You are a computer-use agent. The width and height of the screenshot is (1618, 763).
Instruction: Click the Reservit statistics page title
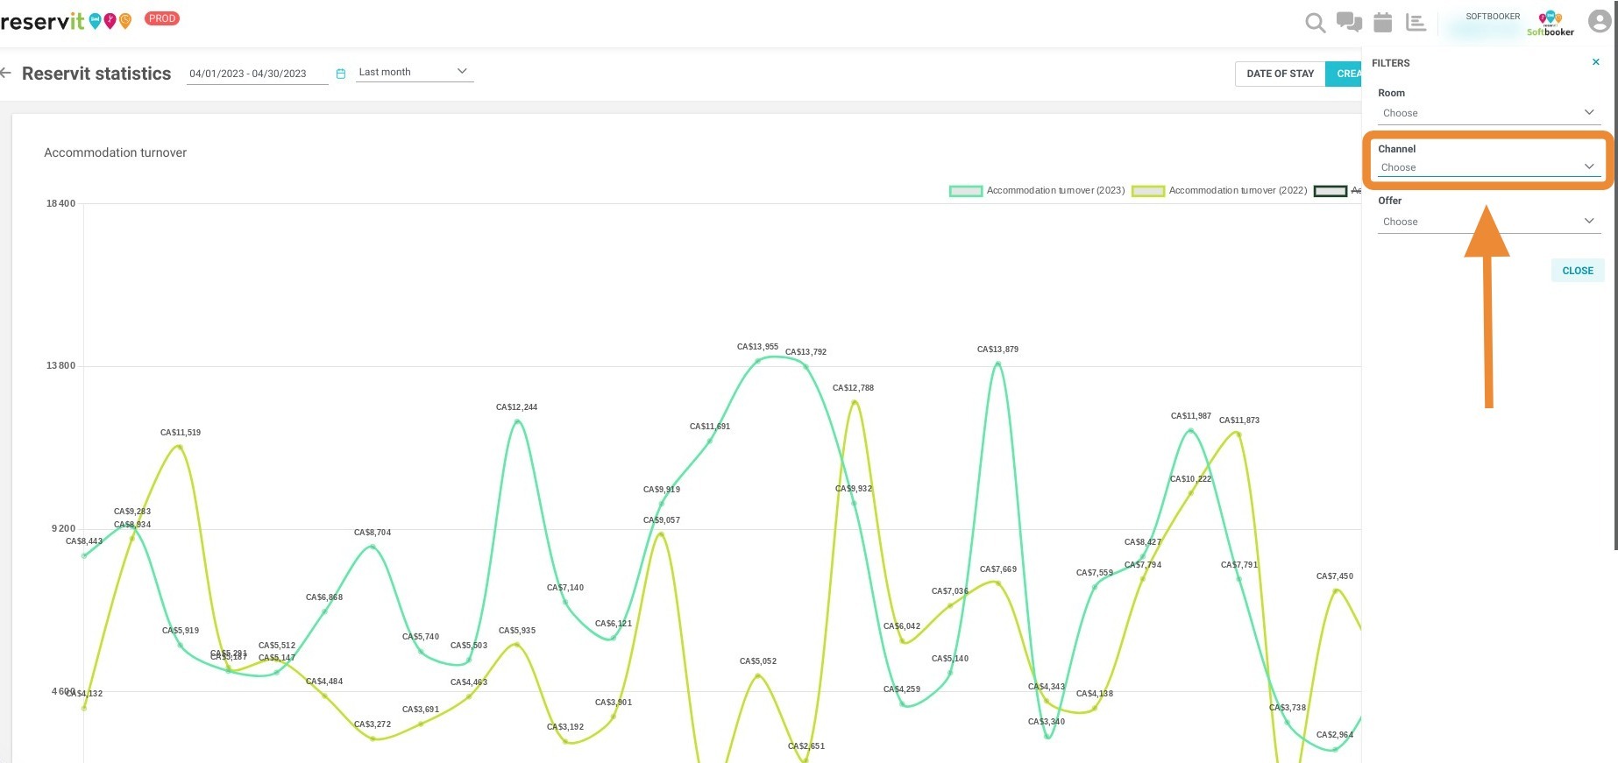pos(96,74)
